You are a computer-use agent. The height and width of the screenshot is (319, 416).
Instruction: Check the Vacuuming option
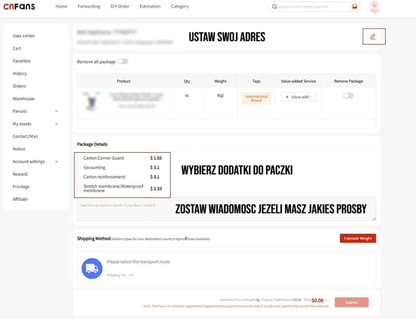pos(79,168)
